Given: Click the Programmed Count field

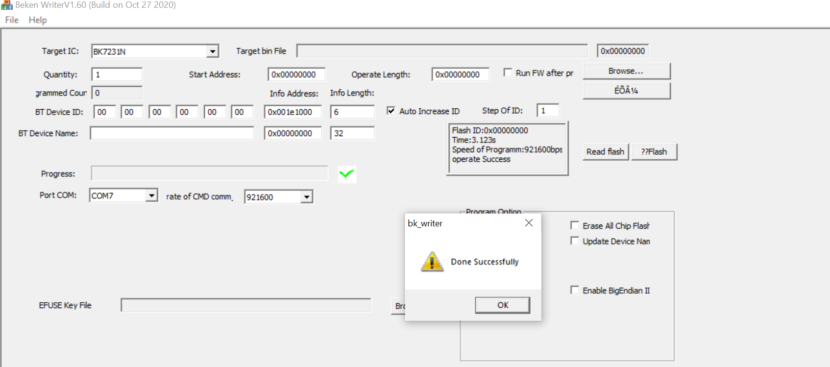Looking at the screenshot, I should 117,93.
